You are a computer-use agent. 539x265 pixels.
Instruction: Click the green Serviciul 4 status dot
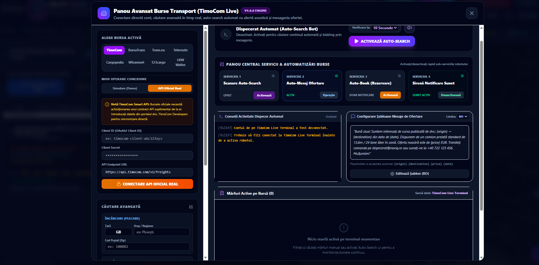click(x=462, y=76)
